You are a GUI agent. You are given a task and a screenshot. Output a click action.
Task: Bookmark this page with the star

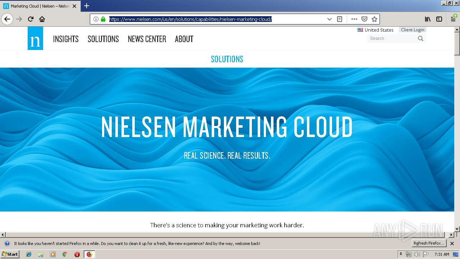374,19
